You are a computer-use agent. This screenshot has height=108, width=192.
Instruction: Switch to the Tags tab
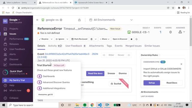(109, 46)
